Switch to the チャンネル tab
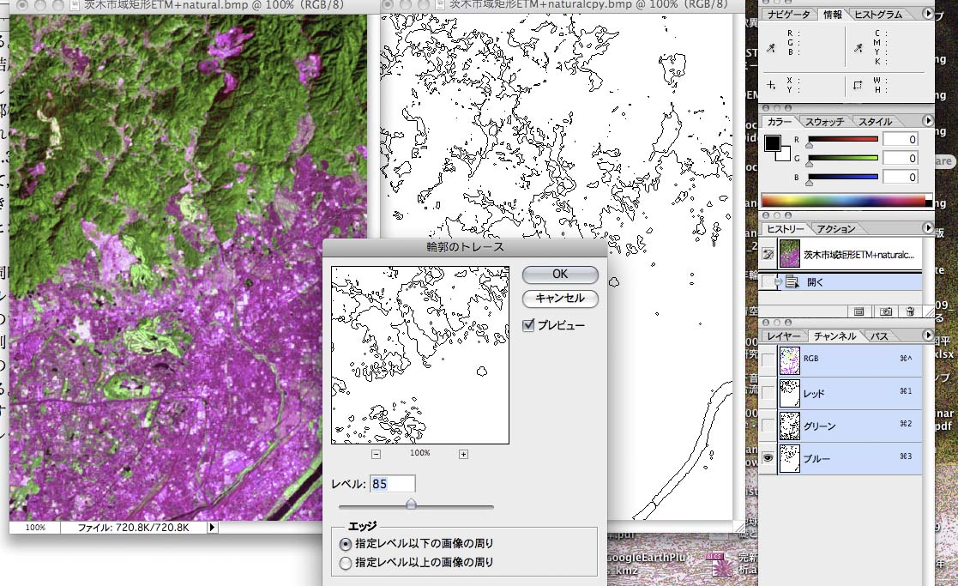Viewport: 958px width, 586px height. (834, 336)
